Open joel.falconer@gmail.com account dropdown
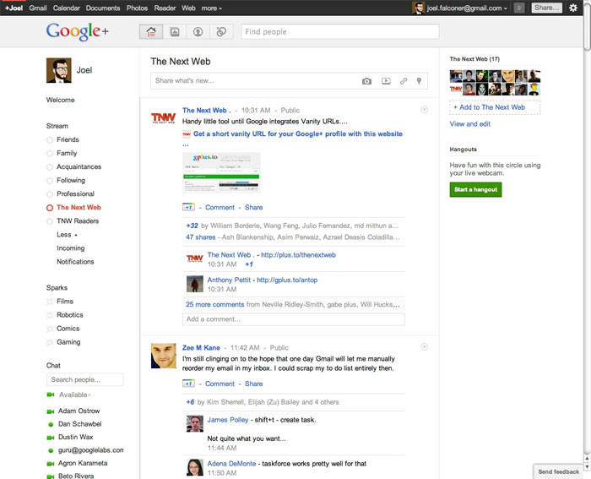Viewport: 591px width, 479px height. [467, 8]
